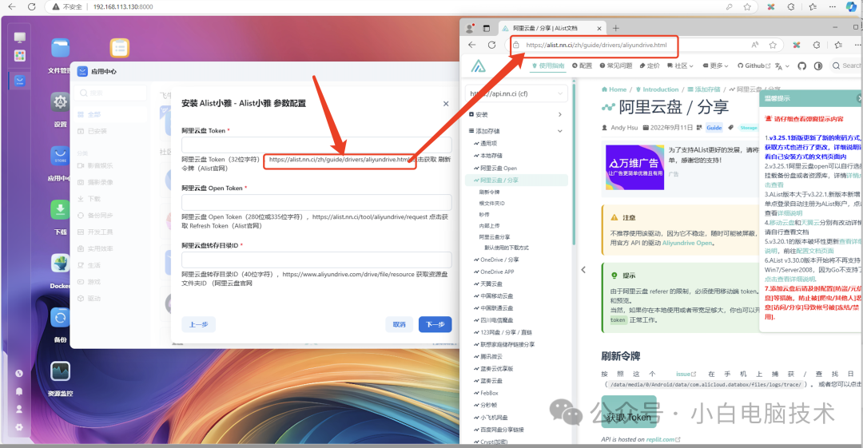The height and width of the screenshot is (448, 863).
Task: Select the active store icon in NAS sidebar
Action: coord(20,81)
